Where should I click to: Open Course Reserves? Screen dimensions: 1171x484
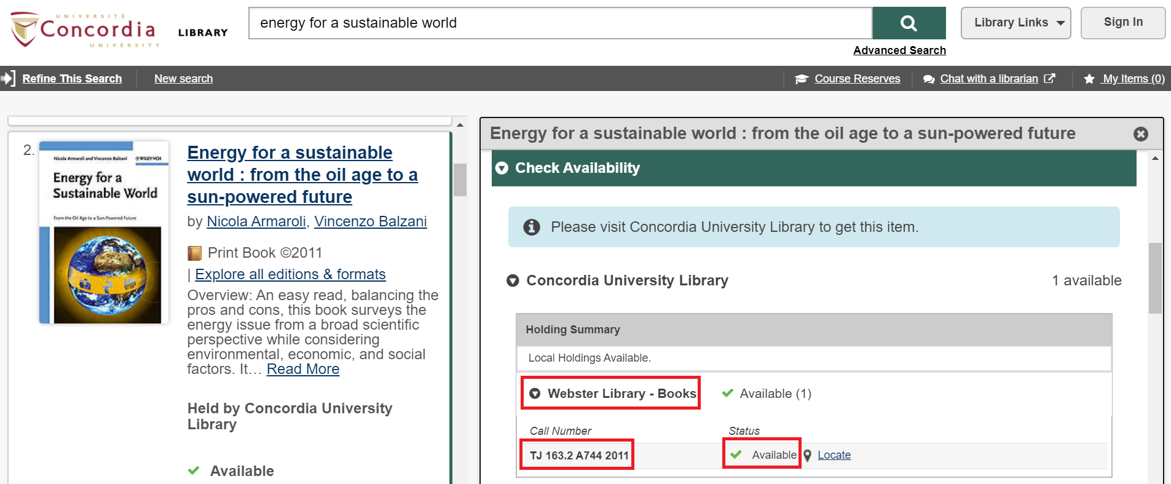857,79
